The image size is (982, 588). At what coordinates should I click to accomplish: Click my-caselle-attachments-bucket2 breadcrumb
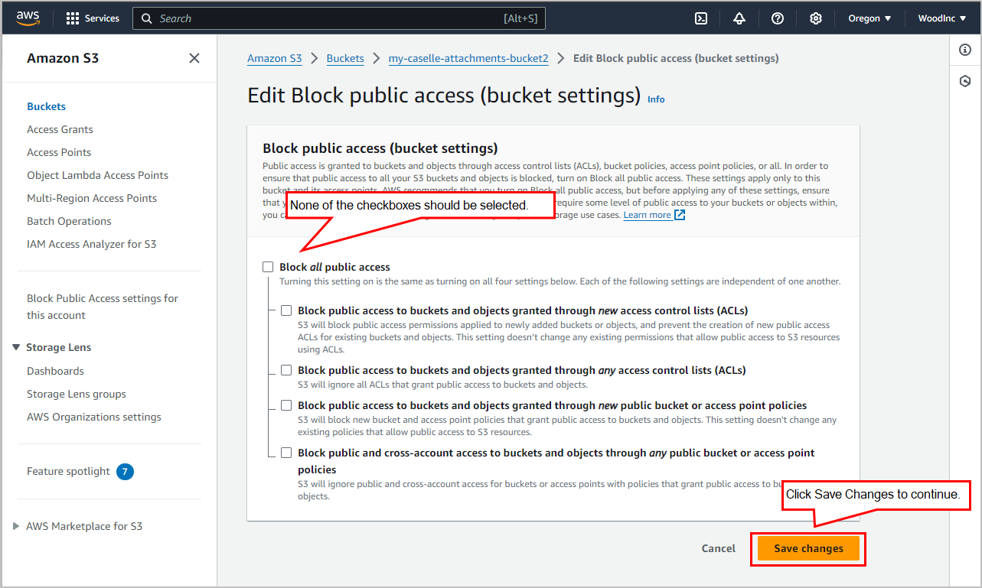(468, 58)
